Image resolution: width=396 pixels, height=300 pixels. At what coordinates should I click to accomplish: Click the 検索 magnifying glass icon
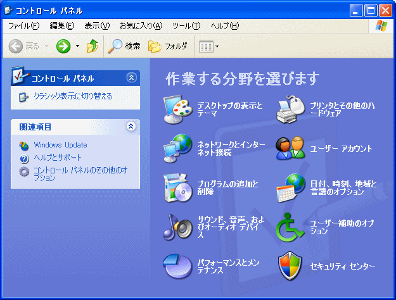point(115,46)
